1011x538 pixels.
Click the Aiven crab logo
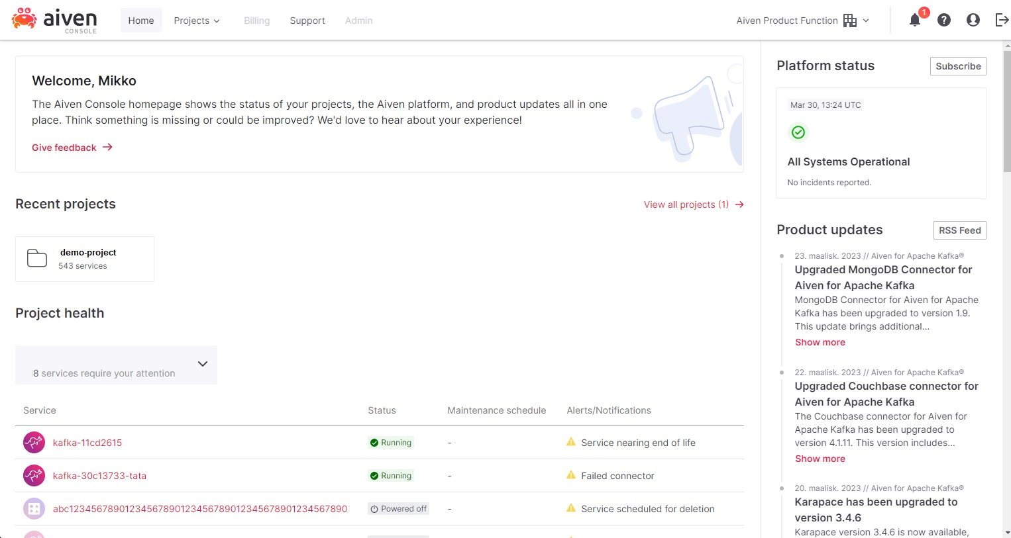tap(25, 19)
